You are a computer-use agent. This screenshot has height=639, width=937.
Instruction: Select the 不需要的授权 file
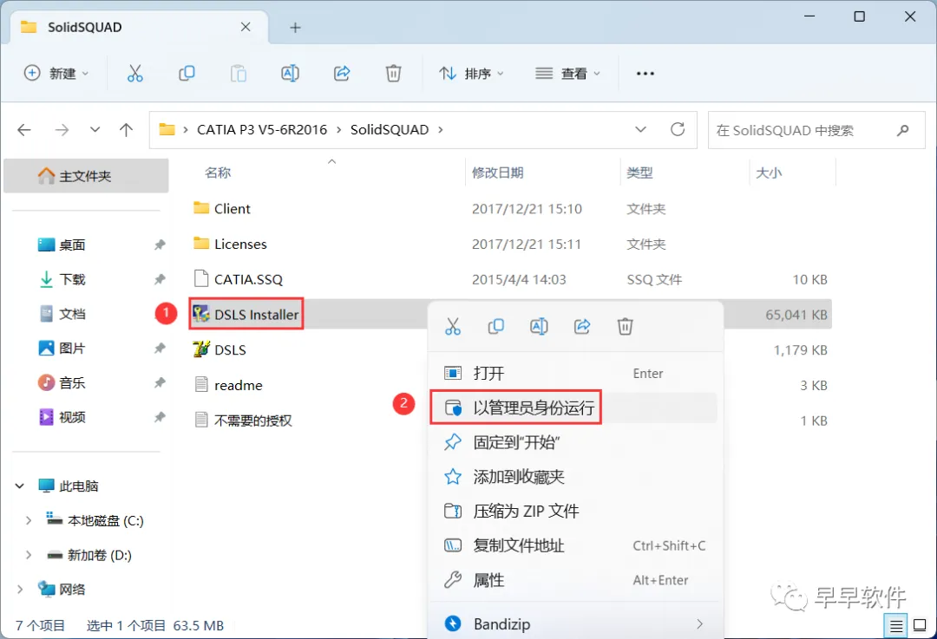coord(243,421)
